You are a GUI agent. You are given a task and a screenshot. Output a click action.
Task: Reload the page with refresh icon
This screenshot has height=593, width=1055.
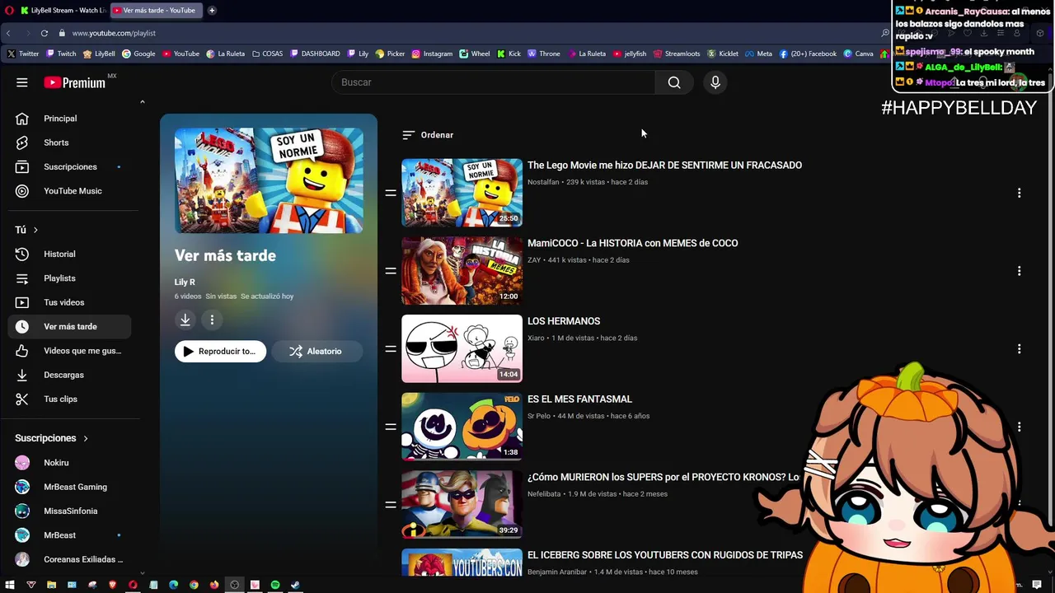45,33
